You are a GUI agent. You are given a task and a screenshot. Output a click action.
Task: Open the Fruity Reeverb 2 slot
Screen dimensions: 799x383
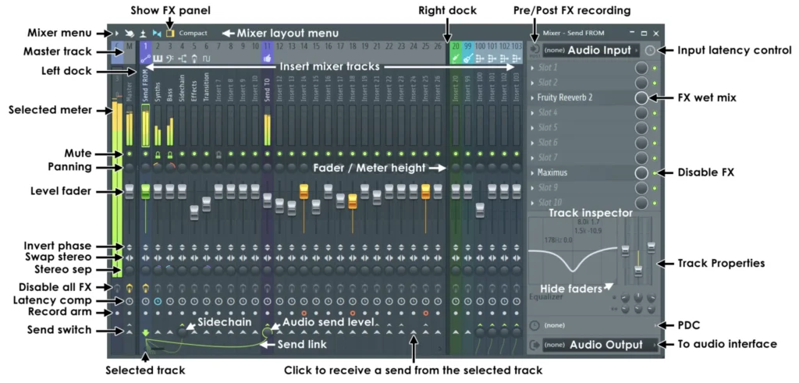click(580, 98)
